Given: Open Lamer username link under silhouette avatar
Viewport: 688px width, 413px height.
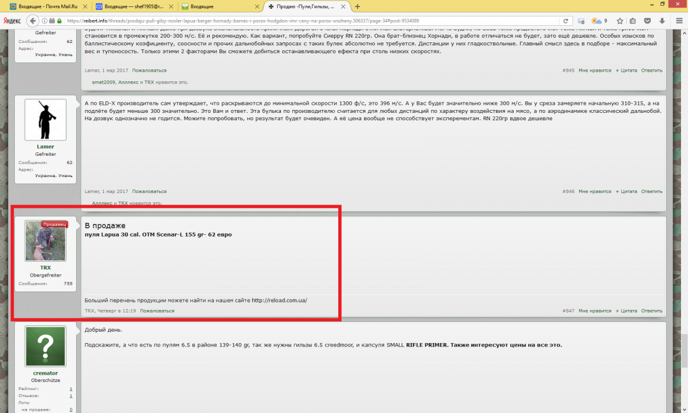Looking at the screenshot, I should pos(45,147).
